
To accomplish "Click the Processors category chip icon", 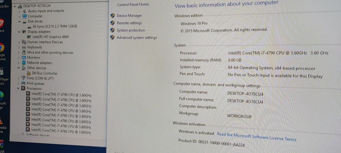I will (x=23, y=88).
